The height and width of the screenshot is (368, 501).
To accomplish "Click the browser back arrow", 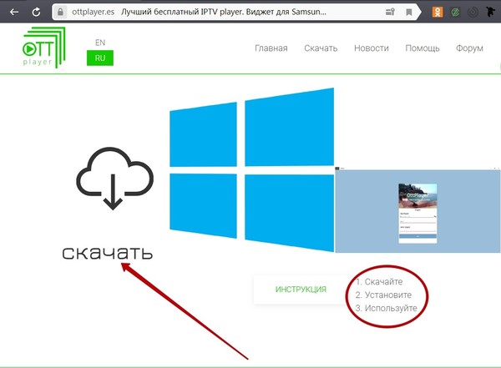I will (x=14, y=13).
